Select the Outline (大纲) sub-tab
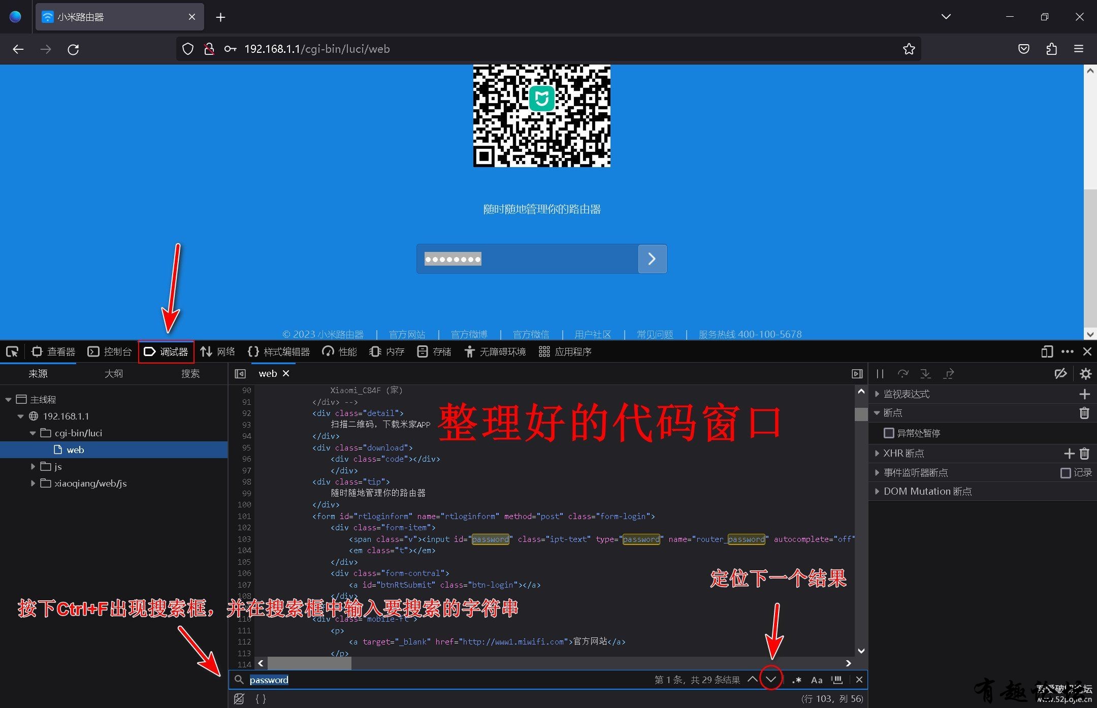 [114, 374]
